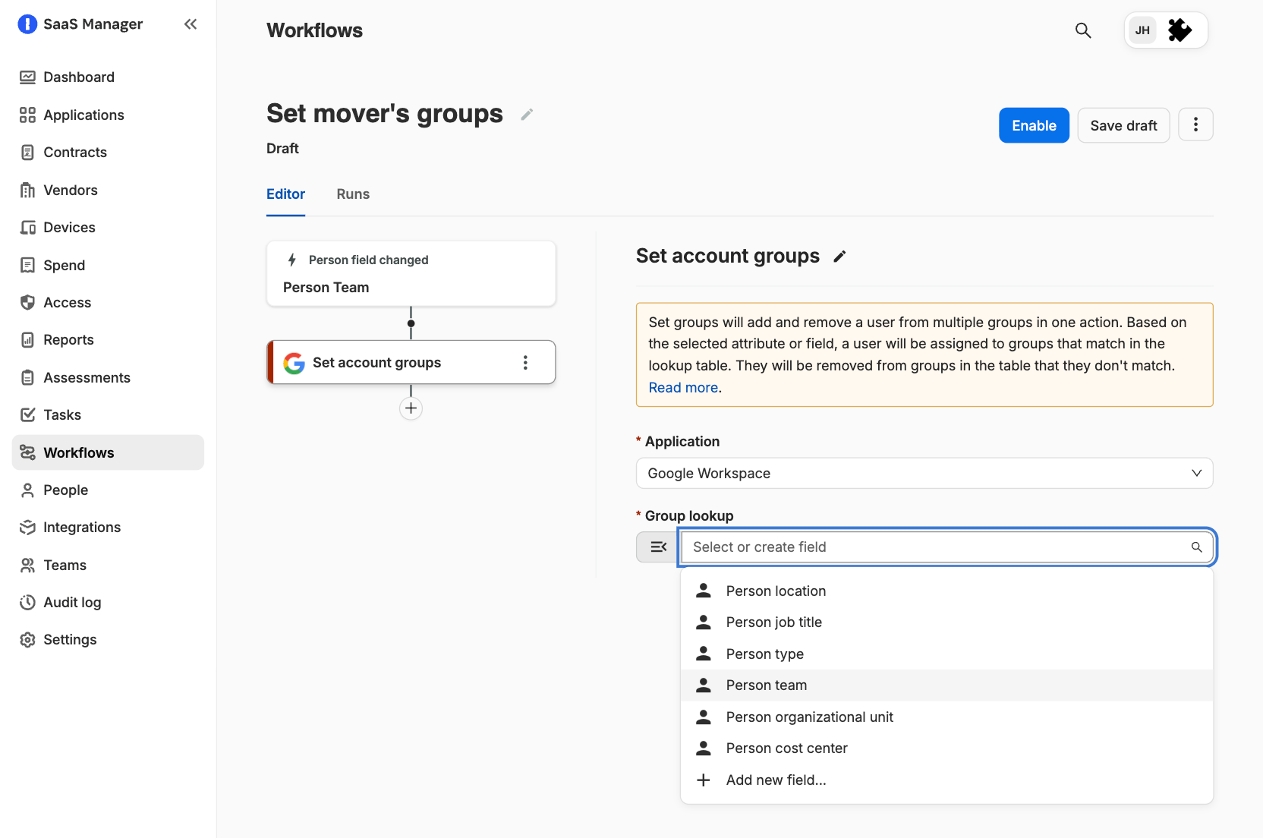Open Applications from sidebar

coord(108,115)
